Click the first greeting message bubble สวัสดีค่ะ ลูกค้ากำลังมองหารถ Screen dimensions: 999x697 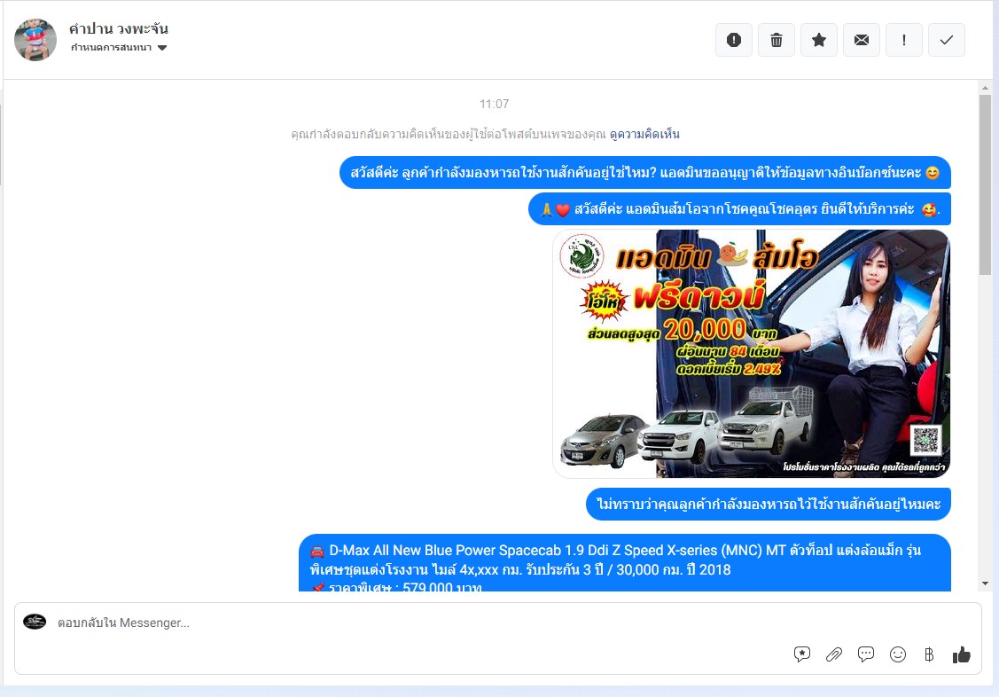(644, 173)
